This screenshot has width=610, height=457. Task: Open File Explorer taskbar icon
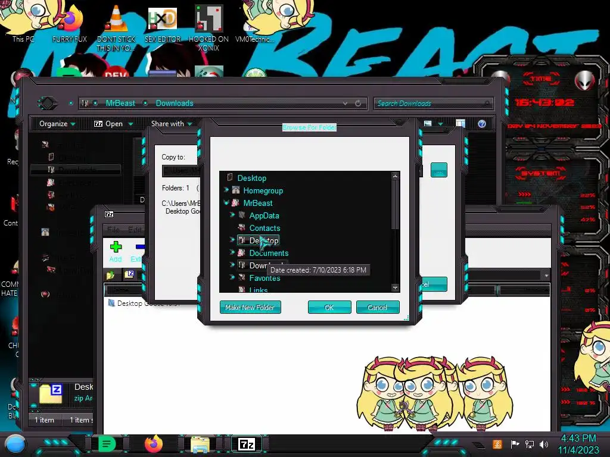200,445
